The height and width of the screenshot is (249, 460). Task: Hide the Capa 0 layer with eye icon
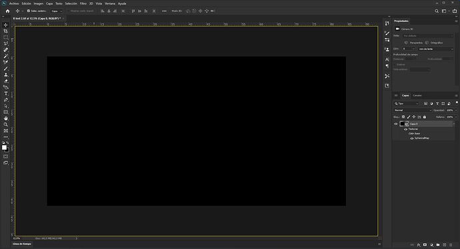396,124
